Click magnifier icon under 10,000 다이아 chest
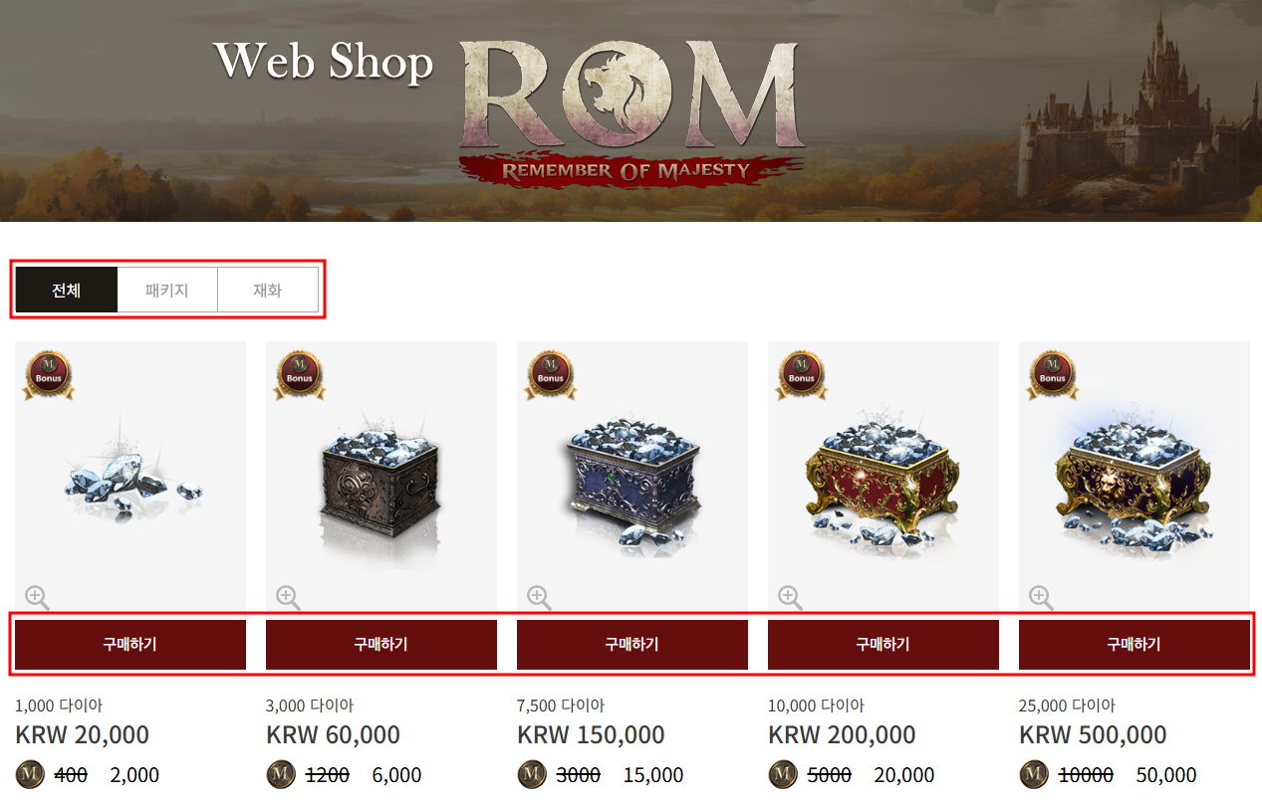Viewport: 1262px width, 805px height. click(x=790, y=597)
